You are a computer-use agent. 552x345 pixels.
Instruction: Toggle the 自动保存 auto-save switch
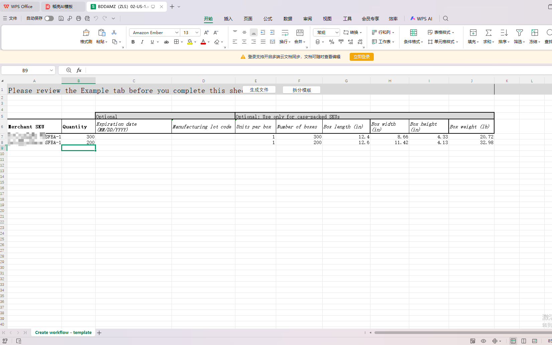point(49,18)
